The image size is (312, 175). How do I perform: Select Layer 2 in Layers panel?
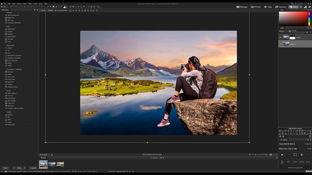(x=295, y=44)
